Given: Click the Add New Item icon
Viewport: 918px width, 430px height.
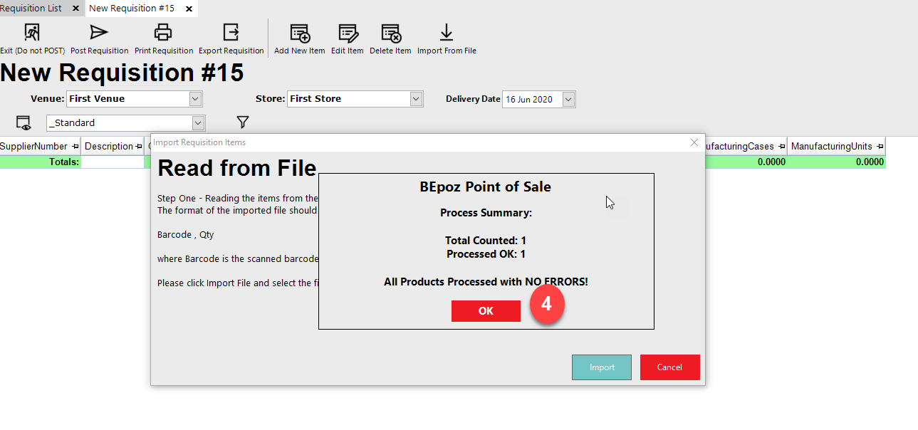Looking at the screenshot, I should [300, 33].
